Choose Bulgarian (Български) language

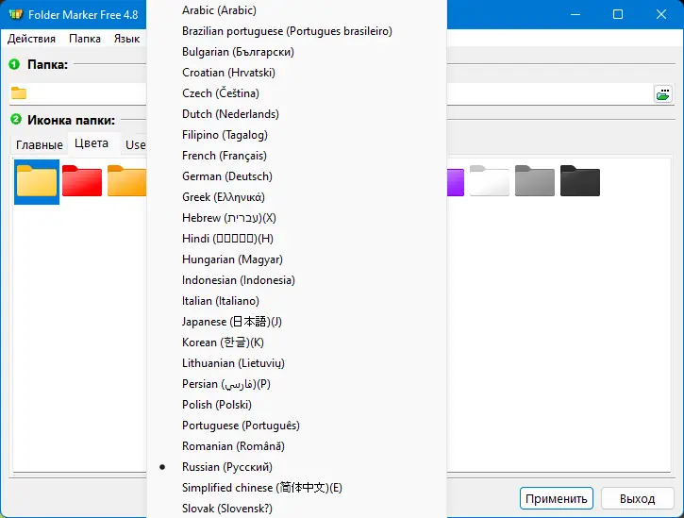pyautogui.click(x=296, y=52)
